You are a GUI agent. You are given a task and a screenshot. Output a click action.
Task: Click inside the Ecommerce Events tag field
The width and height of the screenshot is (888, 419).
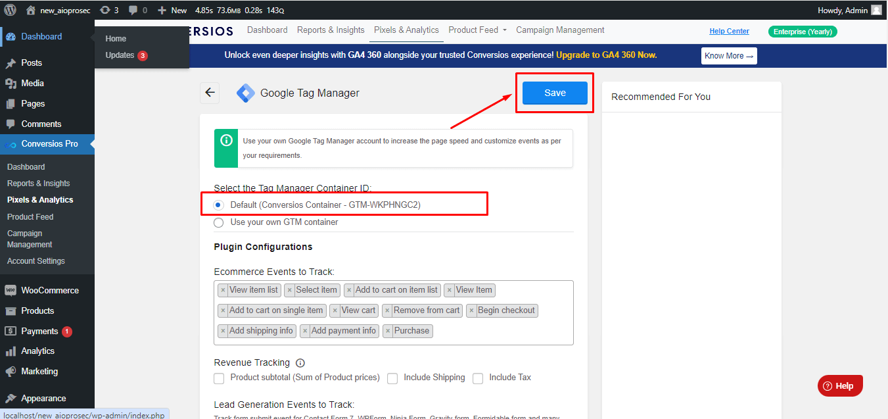(x=394, y=313)
